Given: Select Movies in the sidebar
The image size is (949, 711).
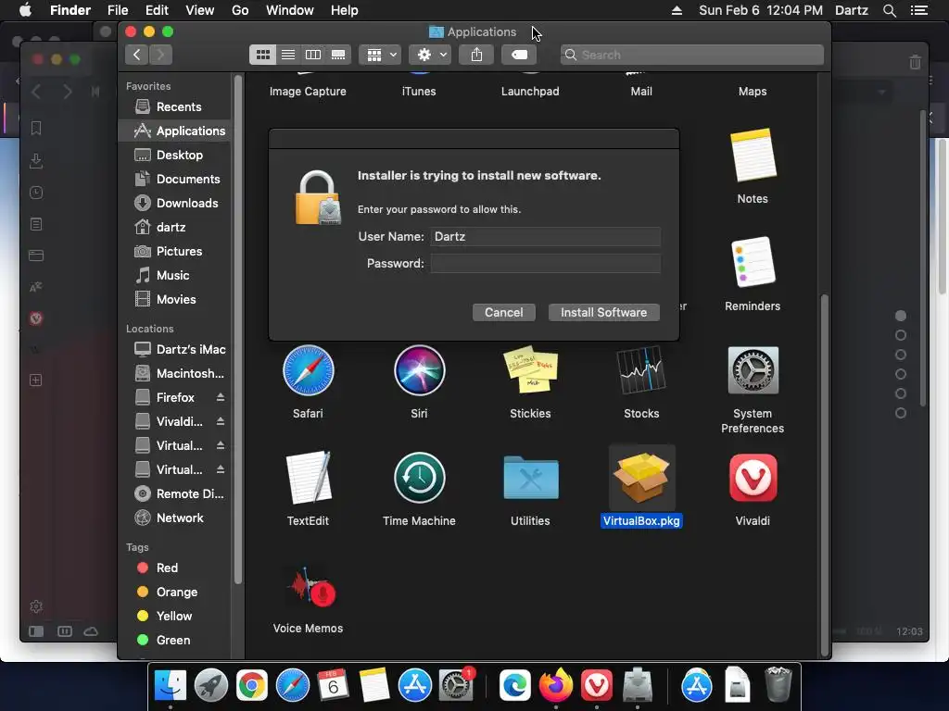Looking at the screenshot, I should tap(174, 299).
